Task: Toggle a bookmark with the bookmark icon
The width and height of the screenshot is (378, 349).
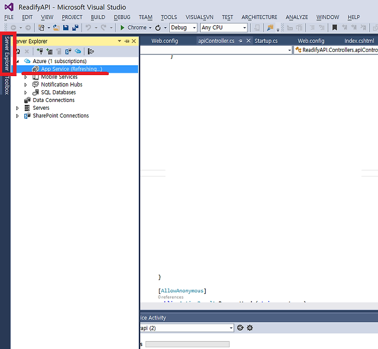Action: [334, 28]
